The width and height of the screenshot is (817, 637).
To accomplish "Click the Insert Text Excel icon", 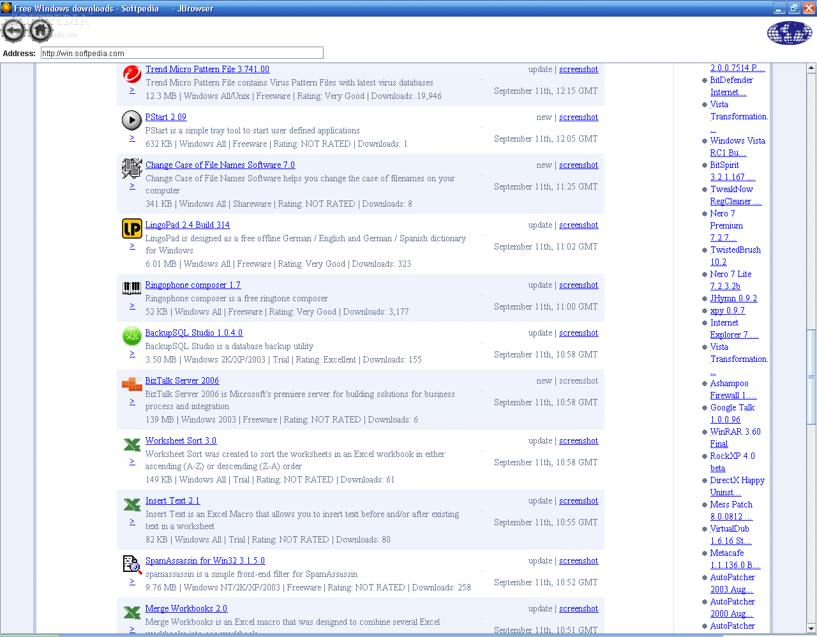I will (x=132, y=504).
